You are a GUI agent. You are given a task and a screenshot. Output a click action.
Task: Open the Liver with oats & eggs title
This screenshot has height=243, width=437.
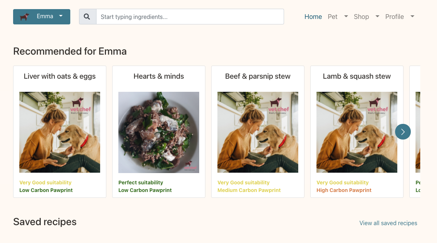tap(60, 77)
